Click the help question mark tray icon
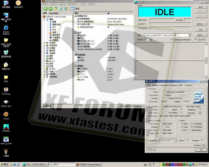 click(x=150, y=165)
